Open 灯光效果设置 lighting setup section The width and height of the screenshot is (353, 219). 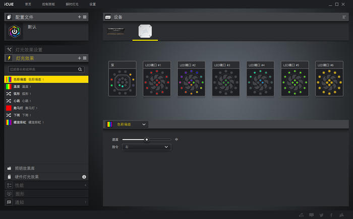(46, 50)
